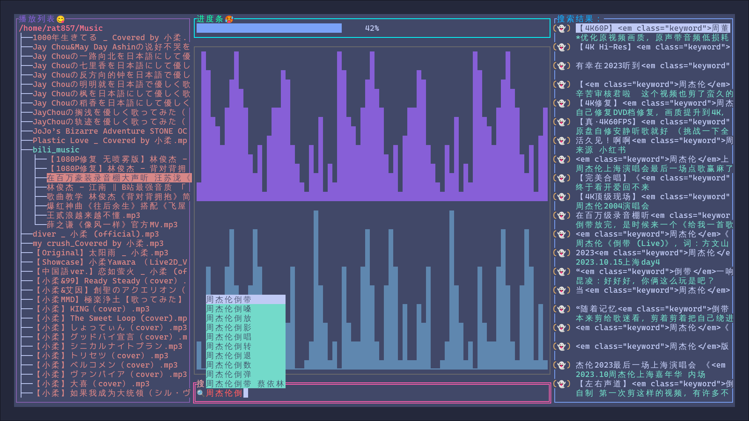Select suggestion 周杰伦倒带 蔡依林
The height and width of the screenshot is (421, 749).
click(x=245, y=384)
